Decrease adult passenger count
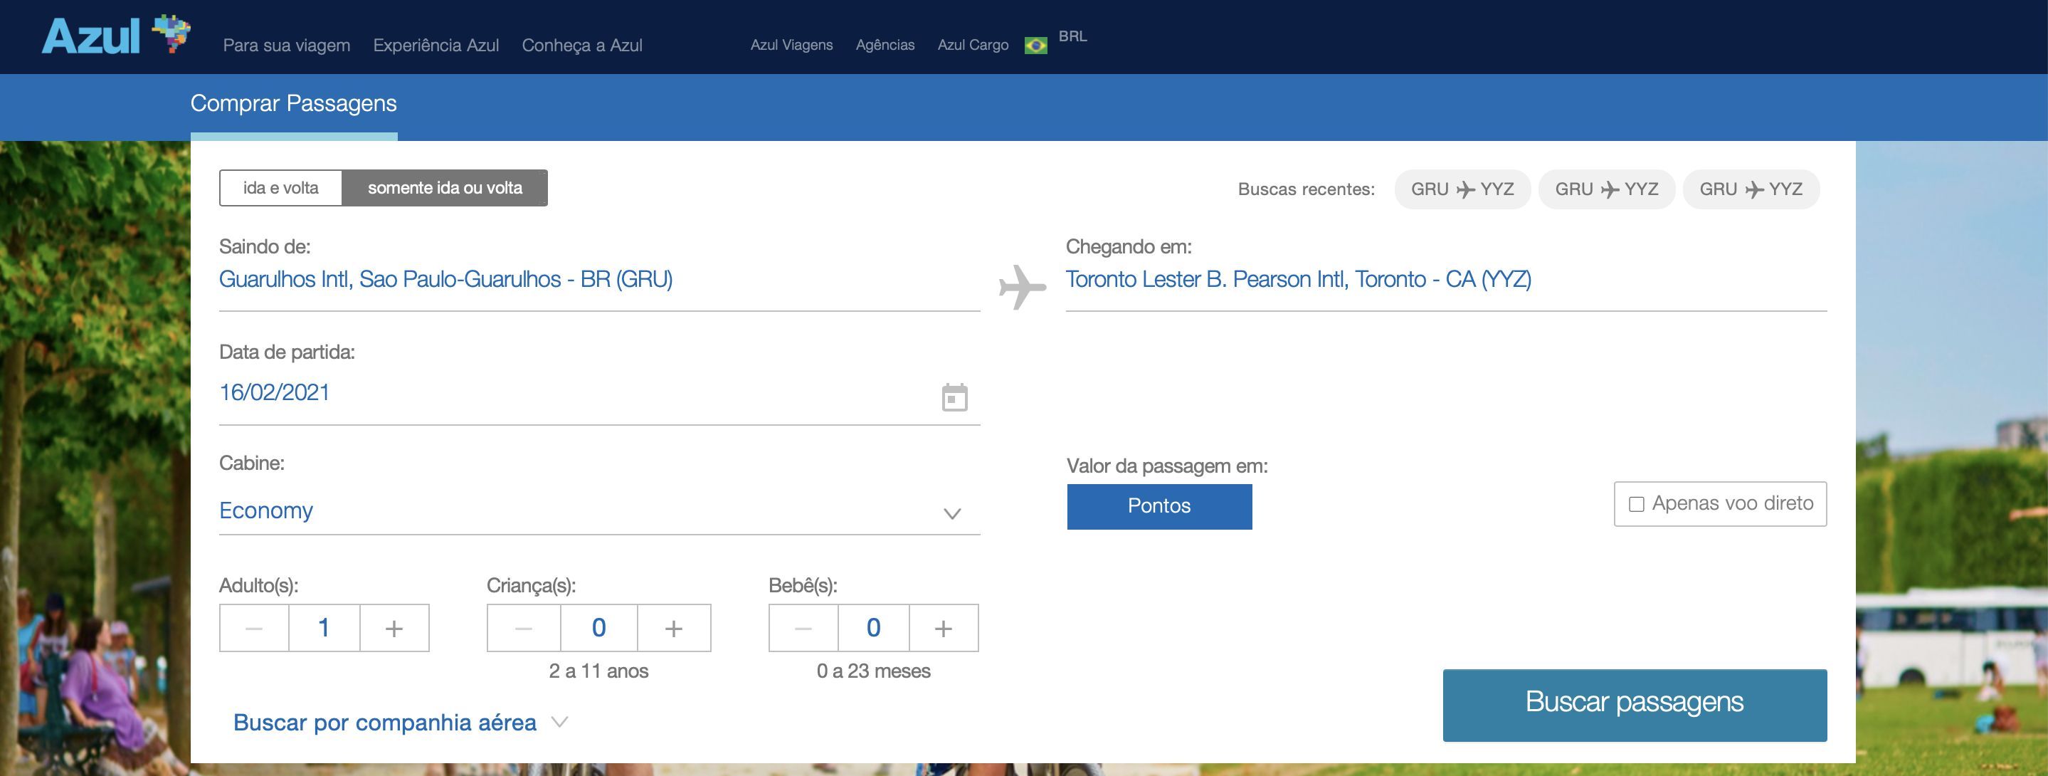2048x776 pixels. (x=253, y=628)
